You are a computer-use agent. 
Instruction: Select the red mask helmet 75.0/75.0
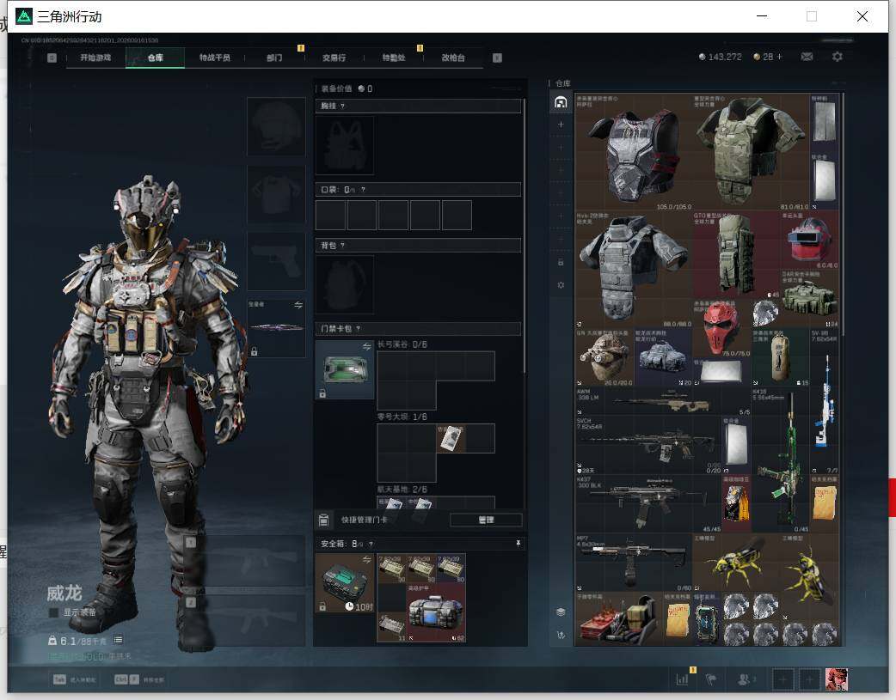721,329
